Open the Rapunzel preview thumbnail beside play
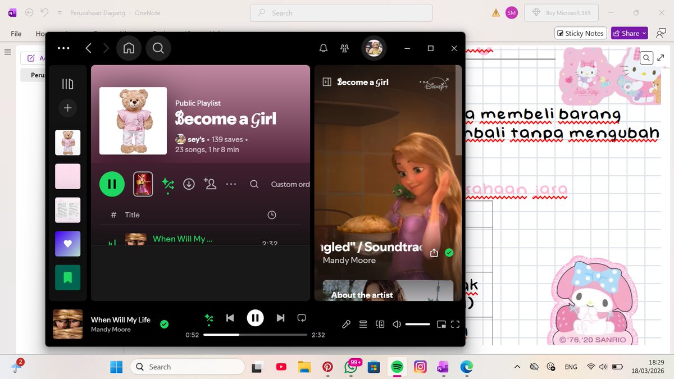 click(x=143, y=184)
